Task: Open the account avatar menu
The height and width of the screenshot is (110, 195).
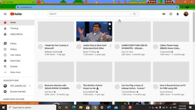Action: coord(186,14)
